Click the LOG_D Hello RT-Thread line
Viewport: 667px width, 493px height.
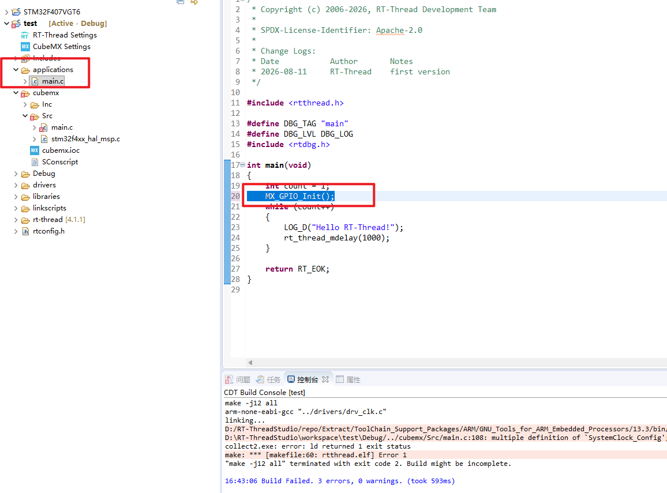coord(343,227)
